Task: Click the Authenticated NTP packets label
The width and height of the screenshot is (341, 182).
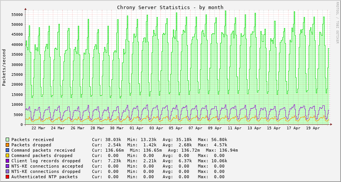Action: (44, 177)
